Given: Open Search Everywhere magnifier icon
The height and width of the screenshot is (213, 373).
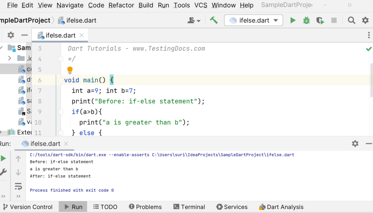Looking at the screenshot, I should coord(351,20).
